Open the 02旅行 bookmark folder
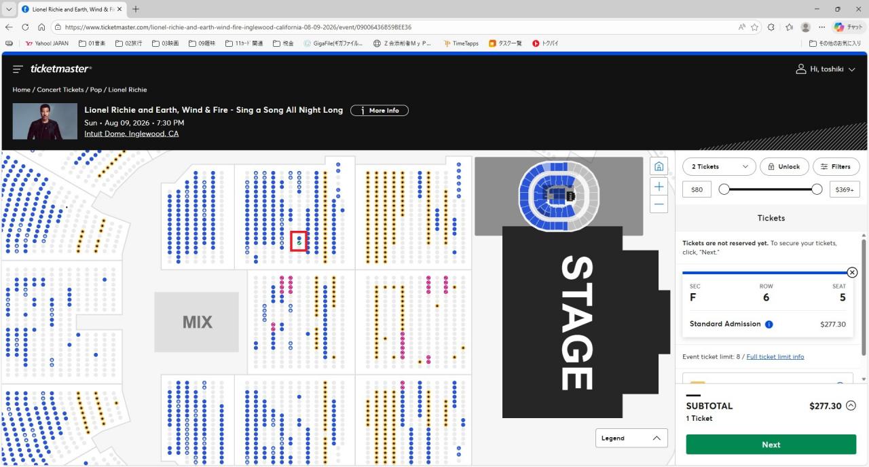The image size is (869, 467). pyautogui.click(x=128, y=43)
